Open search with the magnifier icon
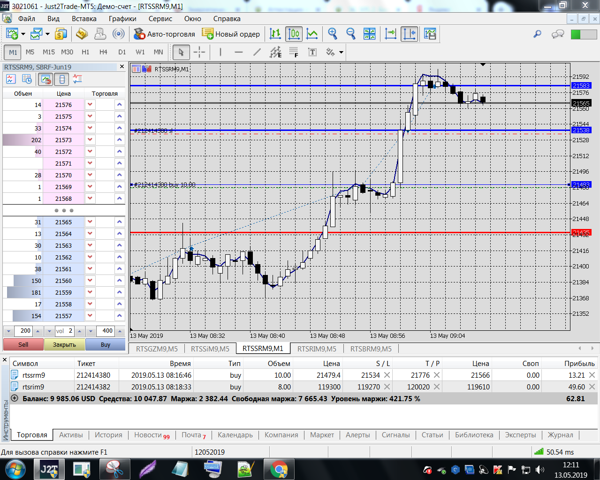This screenshot has width=600, height=480. pos(537,34)
